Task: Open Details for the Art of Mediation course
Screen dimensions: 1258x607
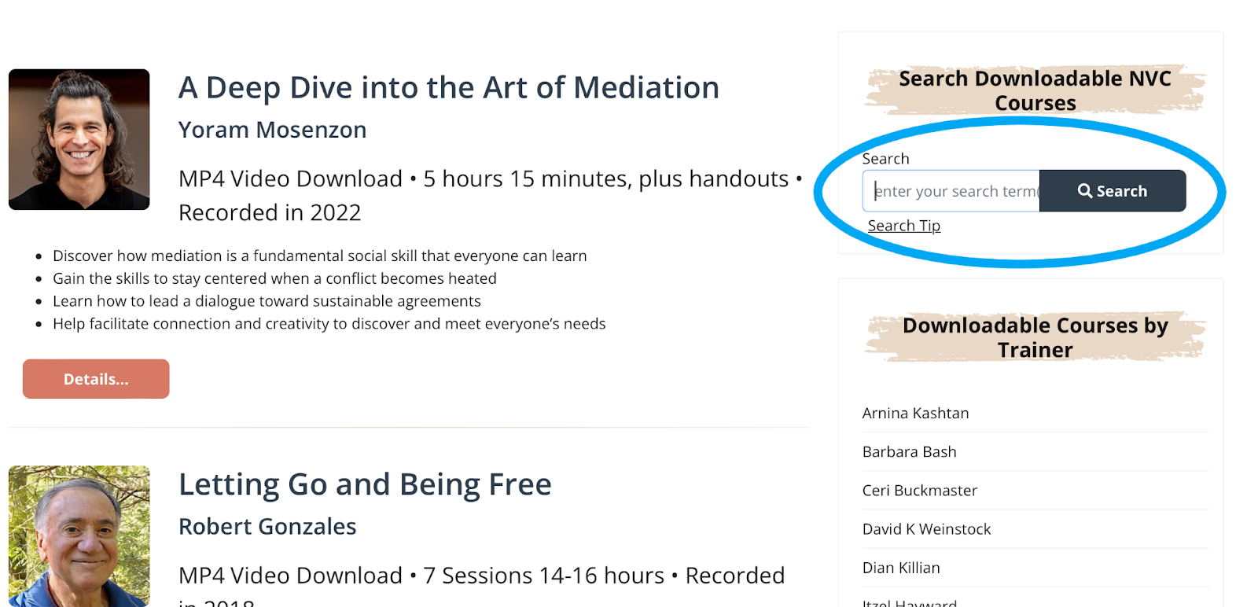Action: [96, 379]
